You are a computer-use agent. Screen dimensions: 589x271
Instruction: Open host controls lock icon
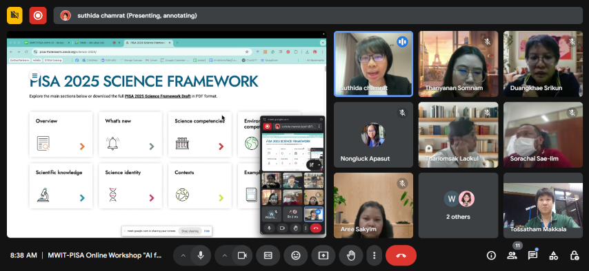[575, 256]
